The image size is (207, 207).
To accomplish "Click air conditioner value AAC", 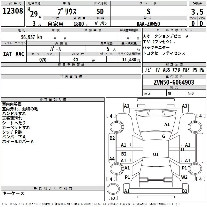I will coord(20,54).
